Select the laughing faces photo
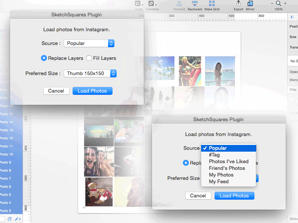 [99, 162]
